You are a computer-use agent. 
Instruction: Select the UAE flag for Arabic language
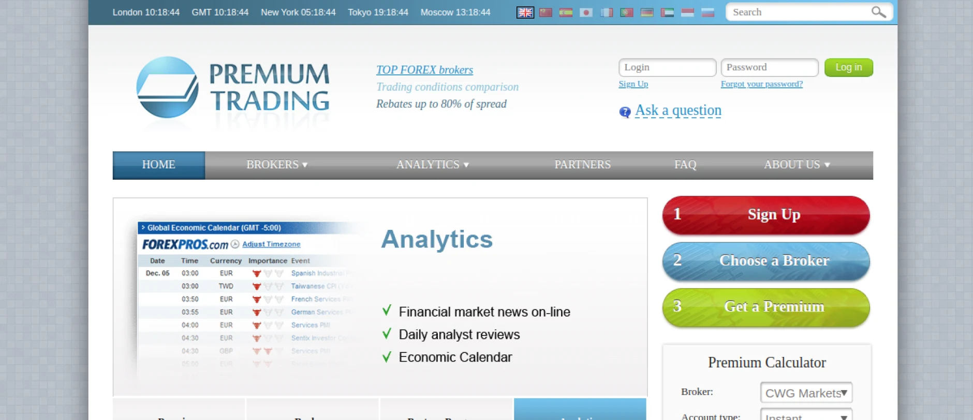coord(667,12)
